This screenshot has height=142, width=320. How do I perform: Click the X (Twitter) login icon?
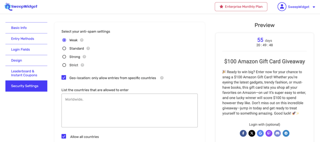(x=252, y=133)
